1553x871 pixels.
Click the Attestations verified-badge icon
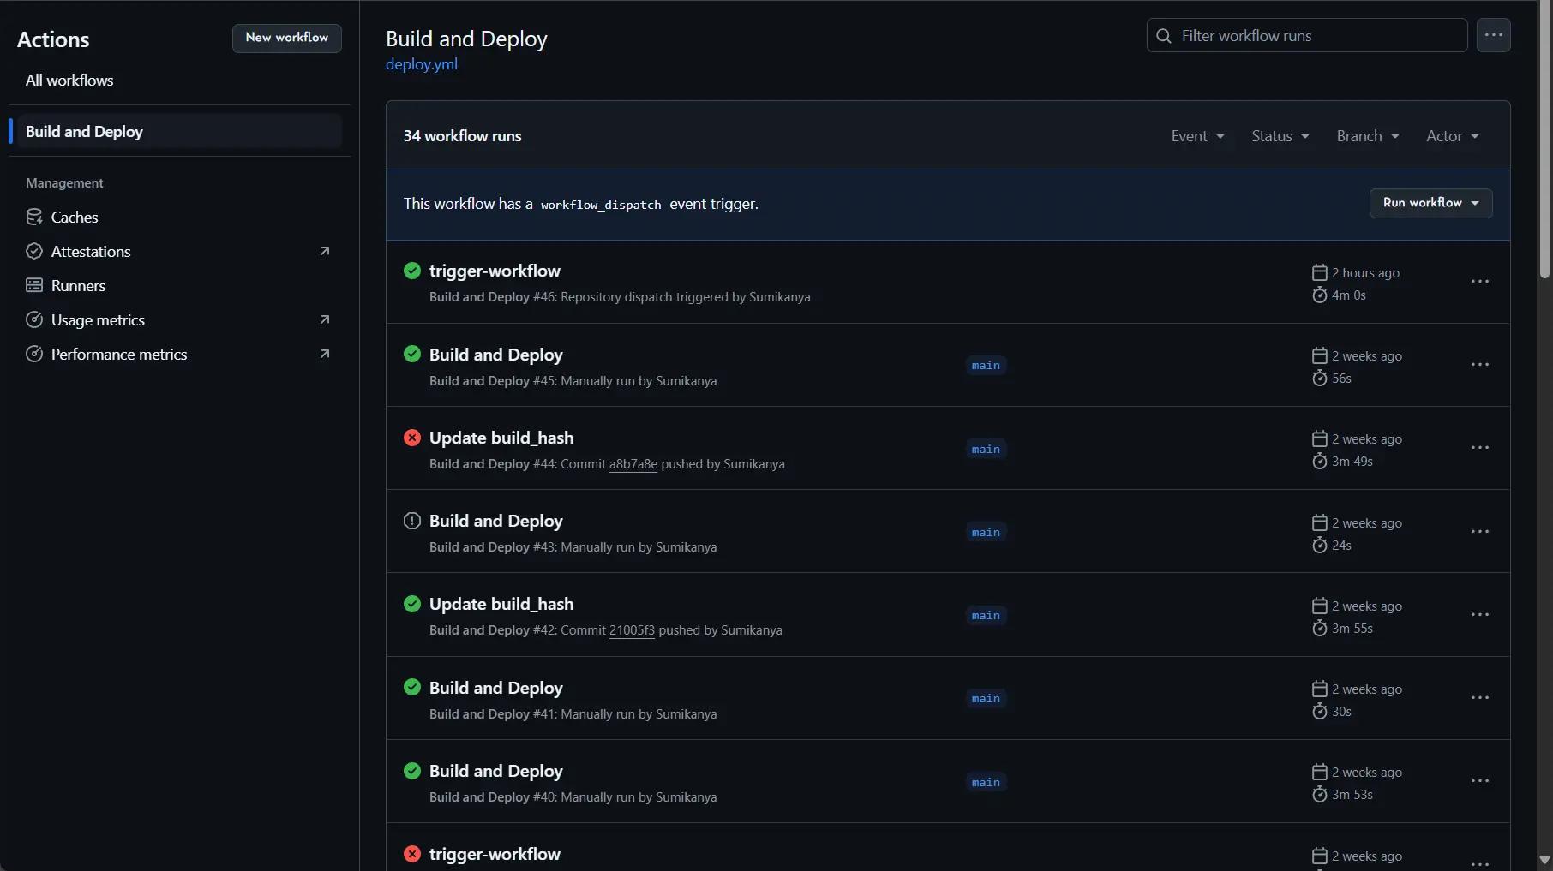click(x=34, y=252)
